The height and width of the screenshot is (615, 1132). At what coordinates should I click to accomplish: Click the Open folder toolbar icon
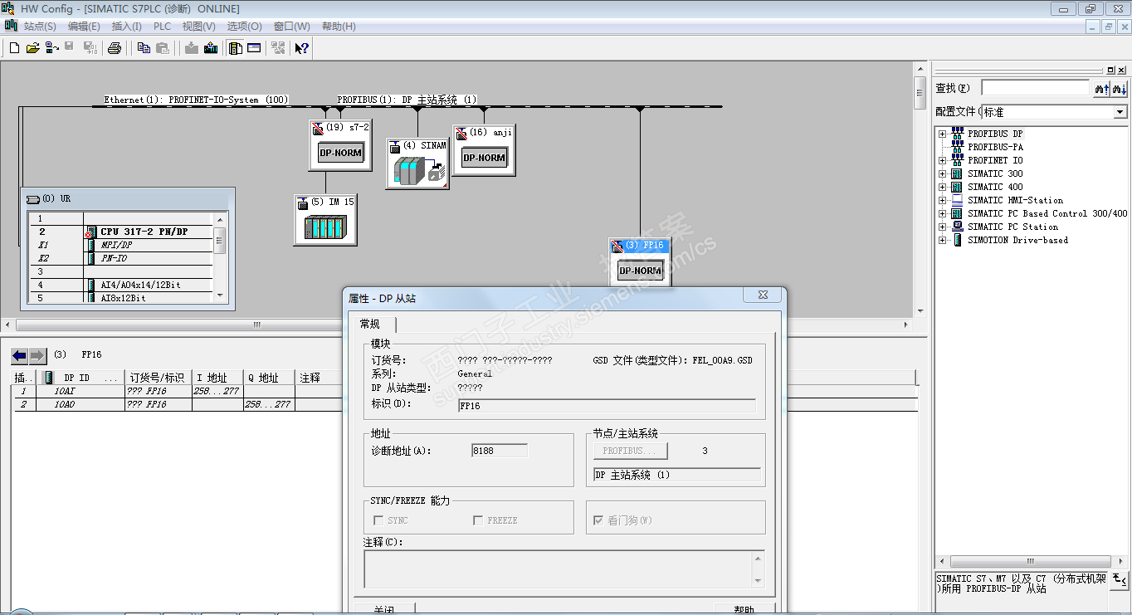(x=33, y=48)
